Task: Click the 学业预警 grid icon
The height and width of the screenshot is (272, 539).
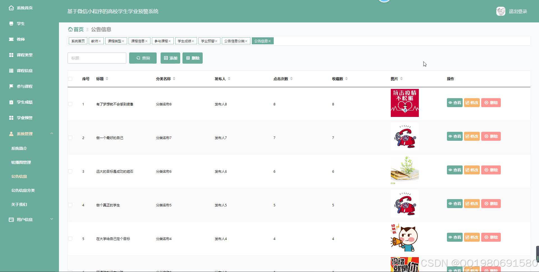Action: pyautogui.click(x=11, y=118)
